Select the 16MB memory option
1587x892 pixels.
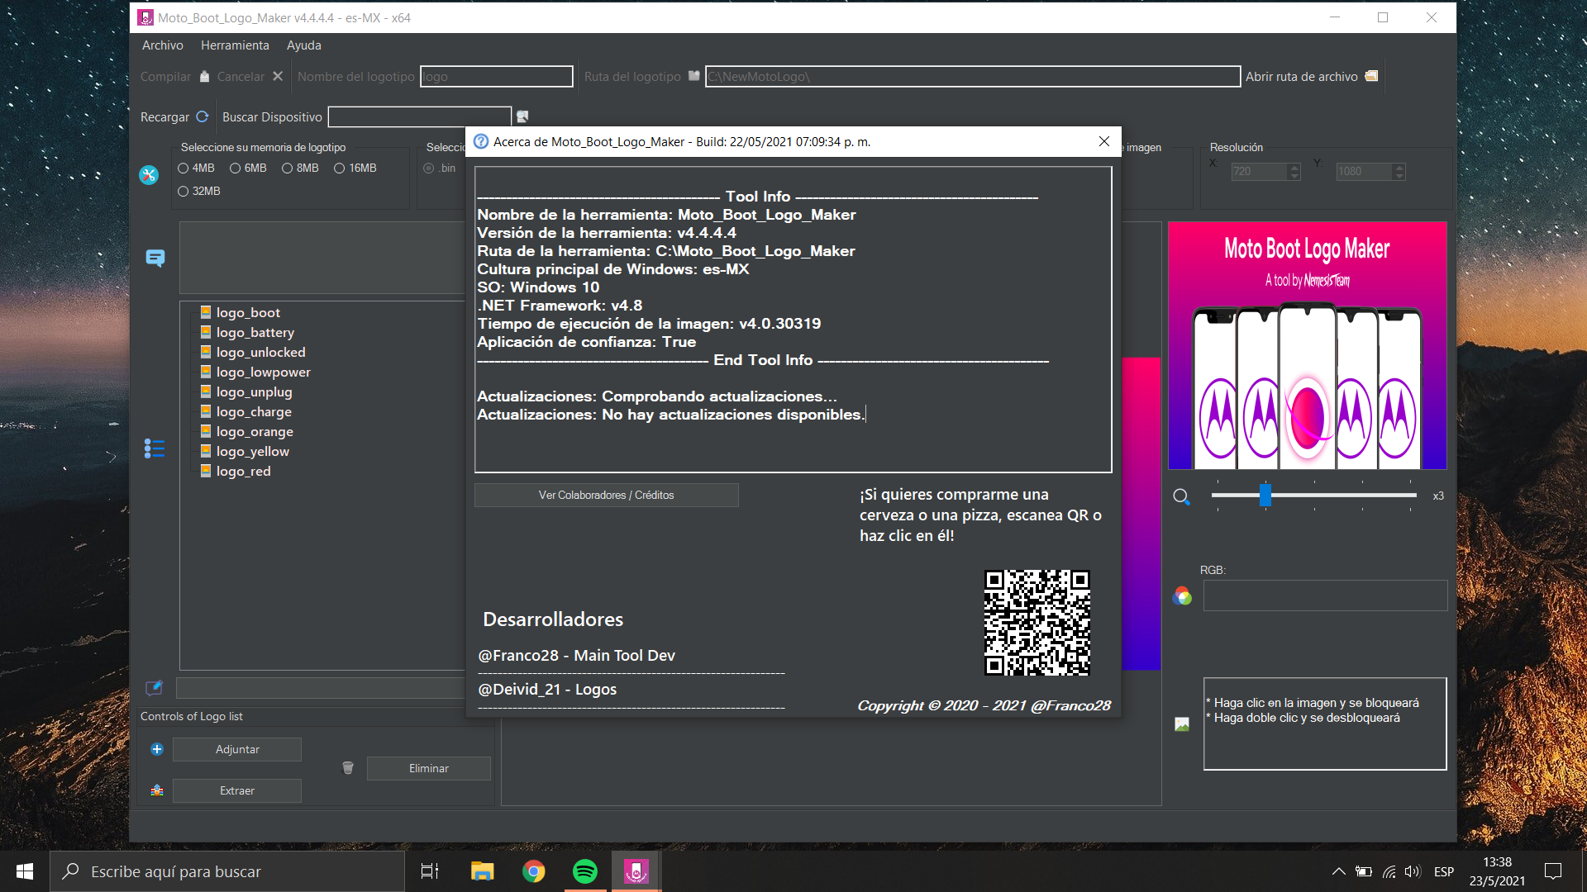pyautogui.click(x=339, y=168)
